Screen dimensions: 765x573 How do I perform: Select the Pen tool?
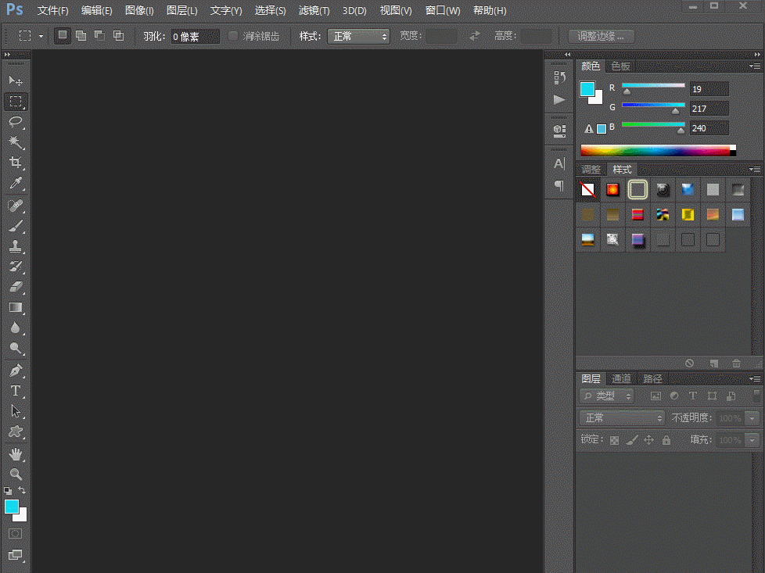tap(16, 370)
